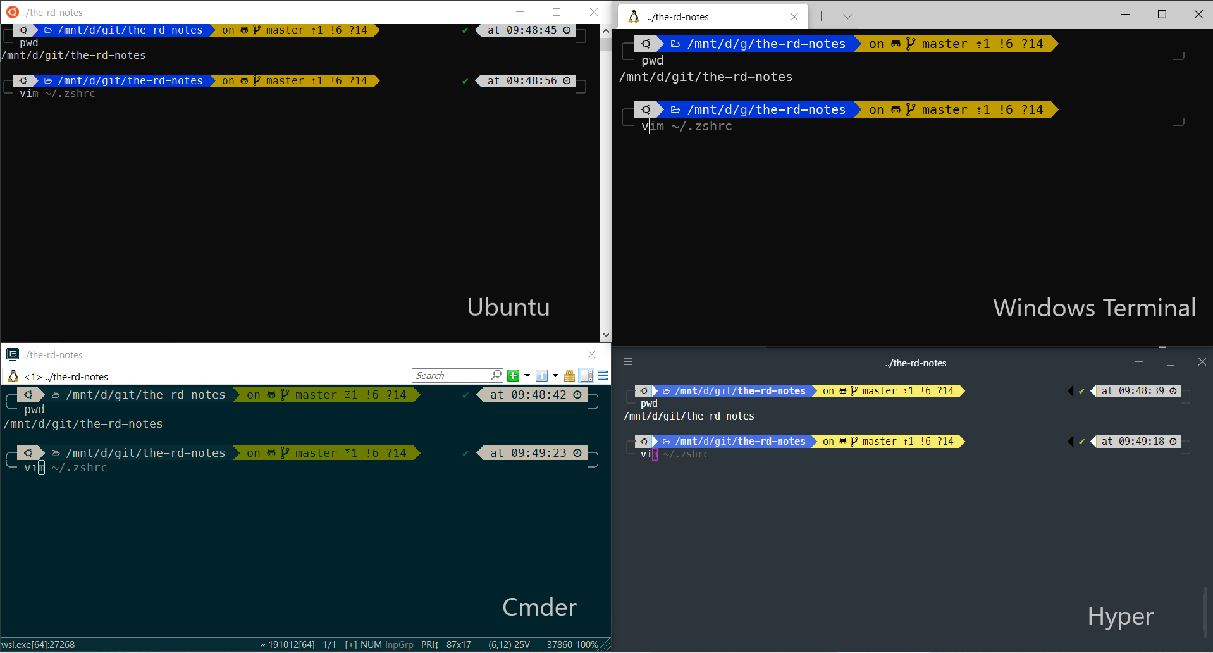The width and height of the screenshot is (1213, 653).
Task: Toggle the PRI indicator in Cmder's status bar
Action: [x=429, y=645]
